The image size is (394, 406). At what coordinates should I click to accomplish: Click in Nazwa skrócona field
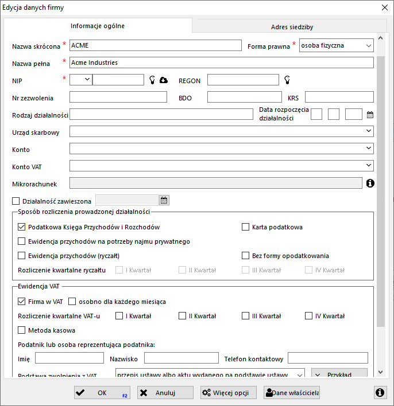pos(156,45)
